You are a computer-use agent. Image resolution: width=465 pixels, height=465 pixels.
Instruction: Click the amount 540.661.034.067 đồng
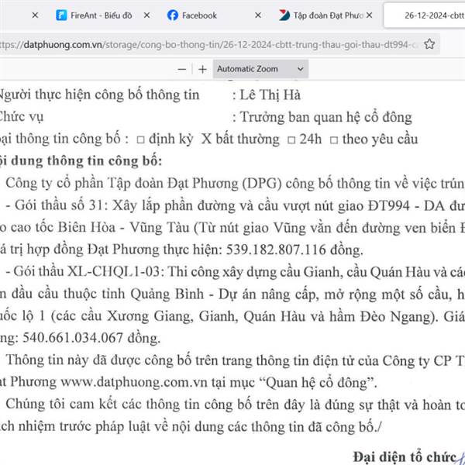click(91, 338)
